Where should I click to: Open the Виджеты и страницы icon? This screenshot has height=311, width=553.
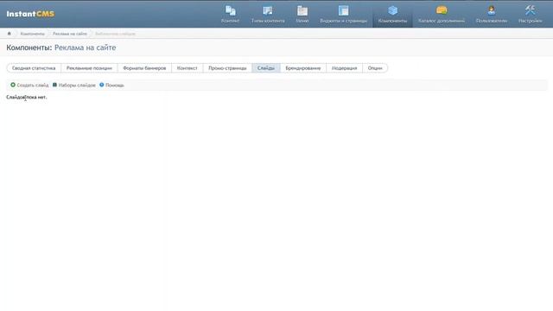344,10
